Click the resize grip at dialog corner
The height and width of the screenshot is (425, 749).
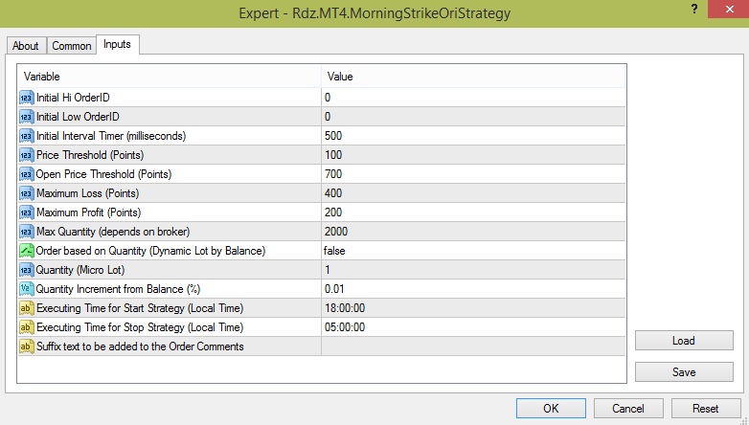pos(743,420)
